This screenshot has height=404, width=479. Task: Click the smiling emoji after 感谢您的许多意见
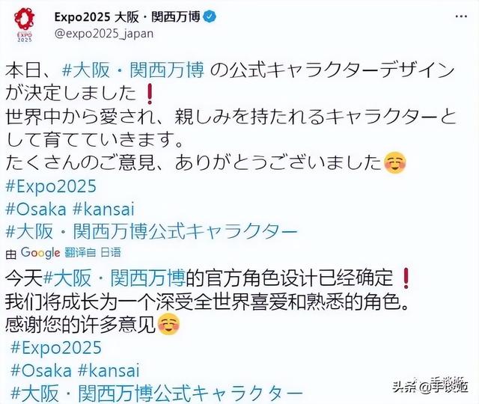click(x=168, y=324)
